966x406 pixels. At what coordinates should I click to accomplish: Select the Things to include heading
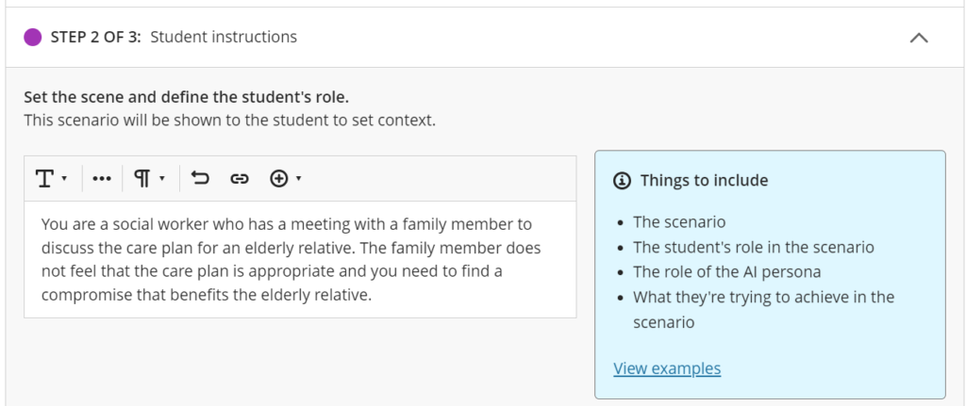704,181
